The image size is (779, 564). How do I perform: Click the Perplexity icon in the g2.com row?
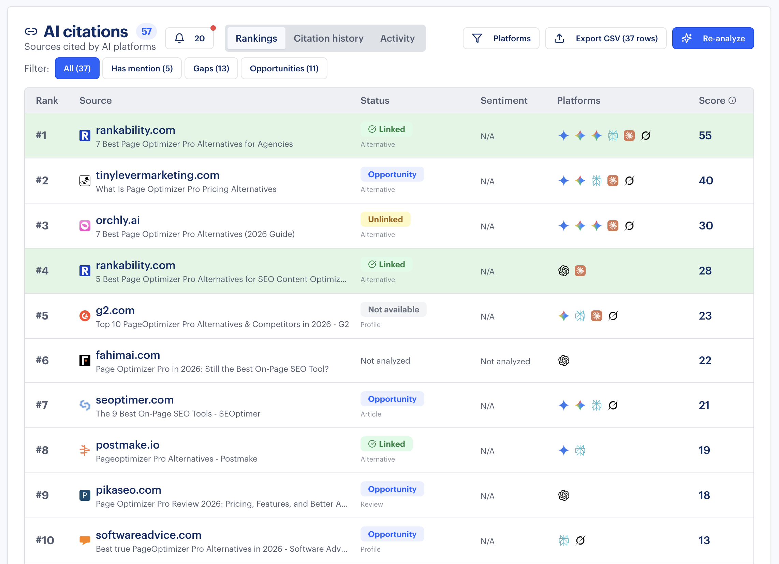tap(580, 316)
